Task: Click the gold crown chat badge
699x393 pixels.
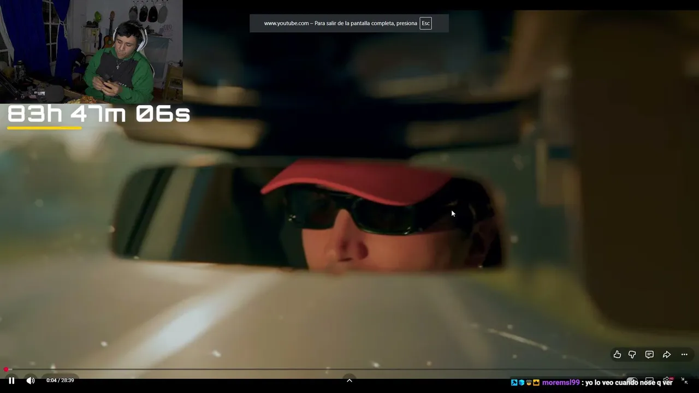Action: pyautogui.click(x=536, y=383)
